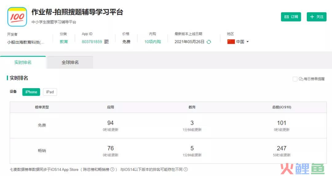Click free app rank value 94
The height and width of the screenshot is (176, 332).
click(x=111, y=123)
